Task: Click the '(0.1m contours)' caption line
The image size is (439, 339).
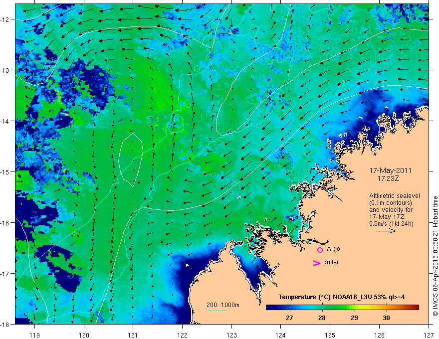Action: coord(391,203)
